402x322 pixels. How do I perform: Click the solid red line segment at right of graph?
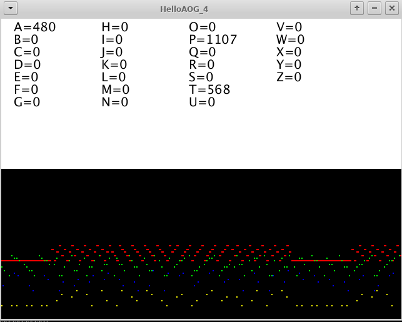(x=316, y=260)
